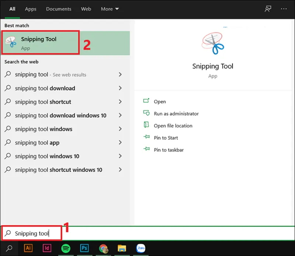Click Open in the preview pane

160,102
